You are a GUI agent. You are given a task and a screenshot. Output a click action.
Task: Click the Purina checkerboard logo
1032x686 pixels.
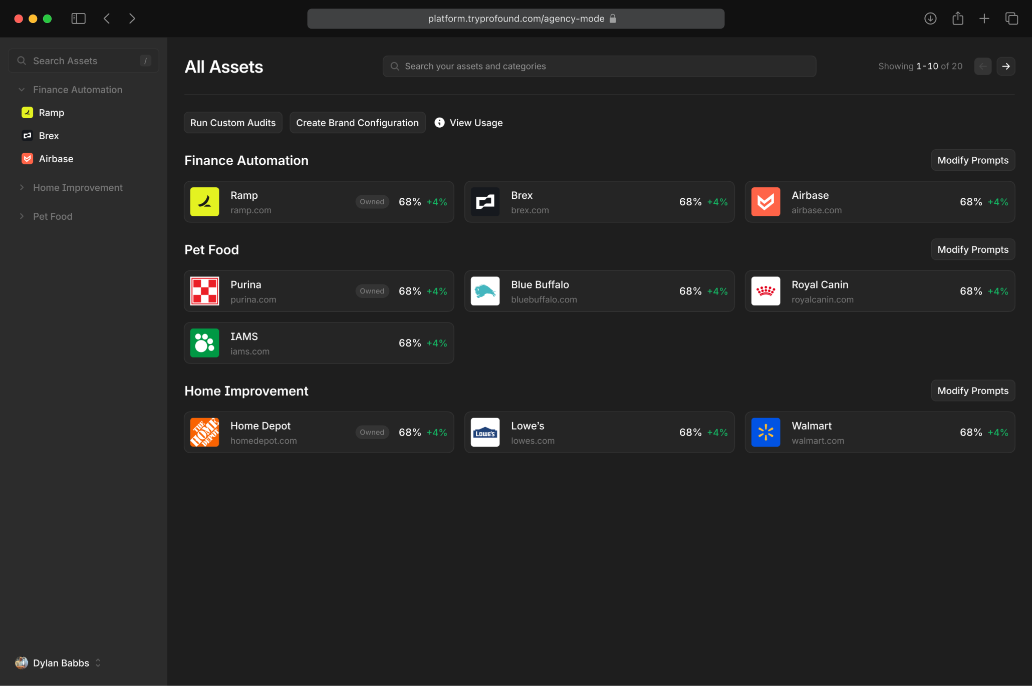204,291
